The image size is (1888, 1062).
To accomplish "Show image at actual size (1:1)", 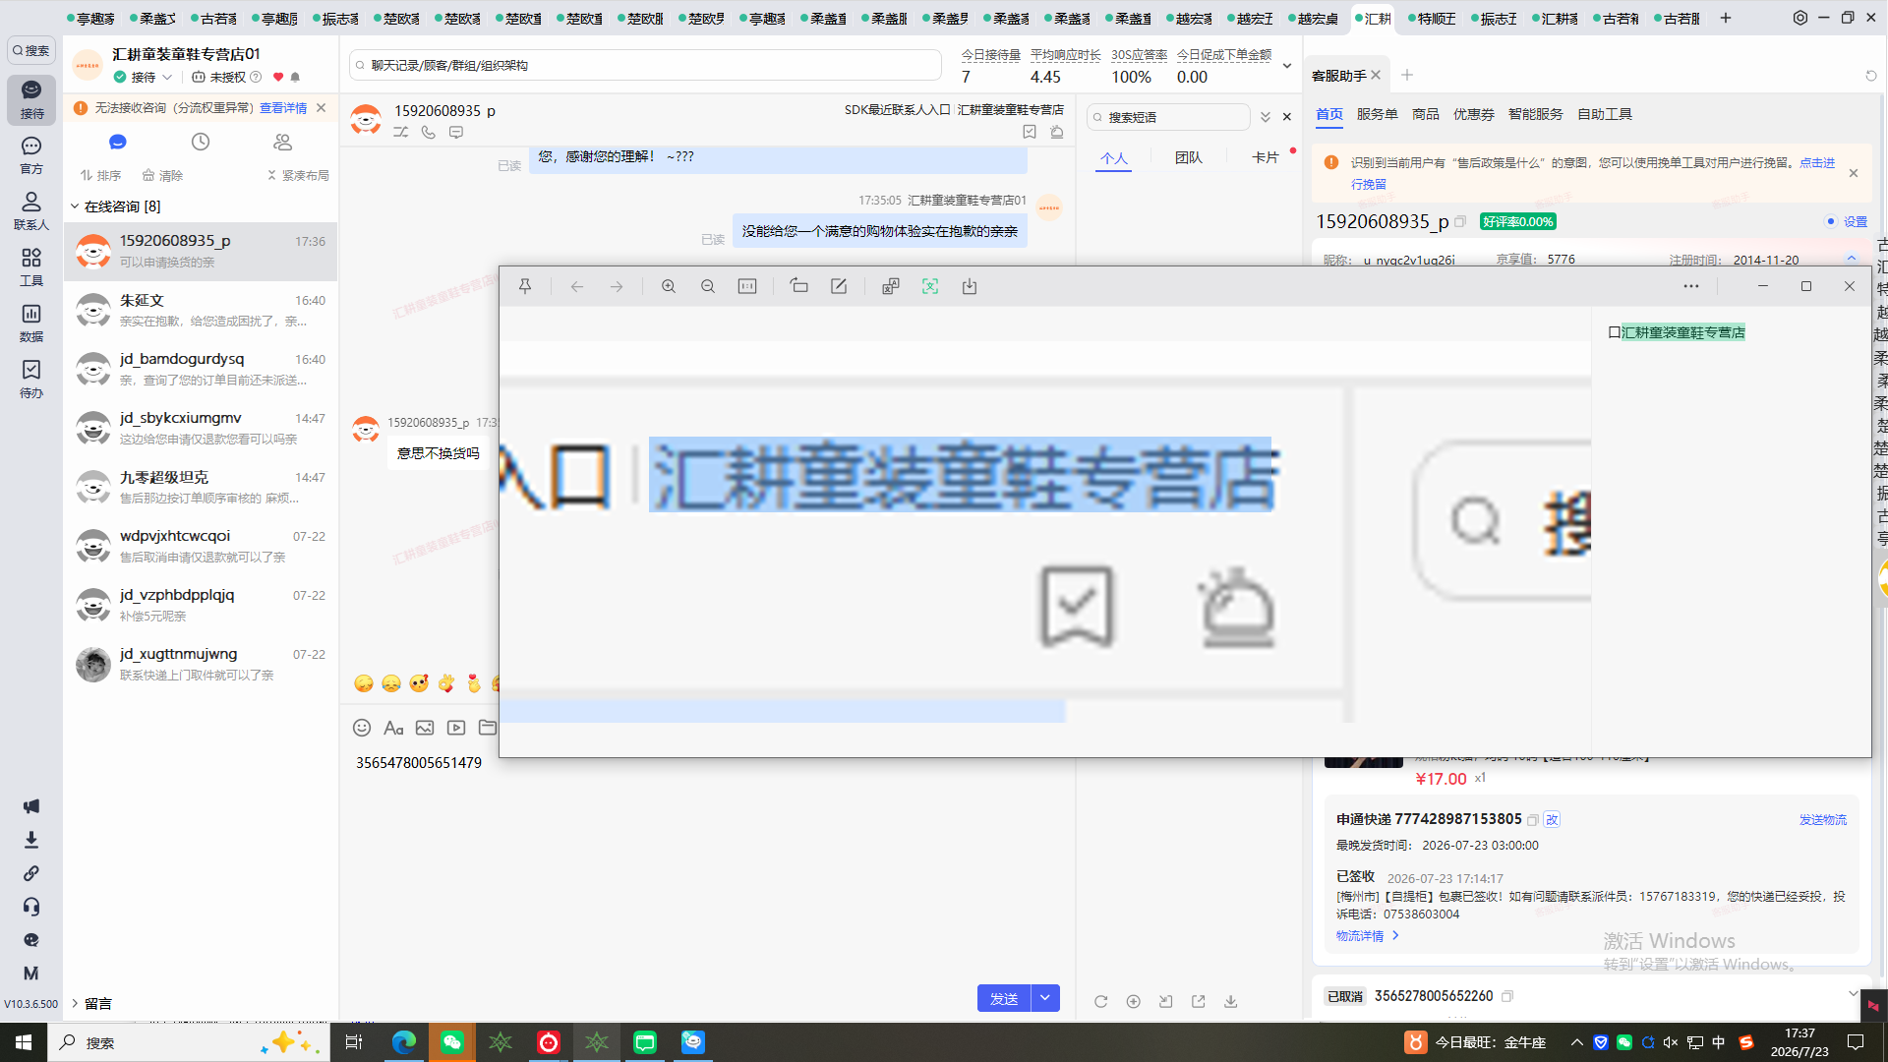I will [x=747, y=286].
